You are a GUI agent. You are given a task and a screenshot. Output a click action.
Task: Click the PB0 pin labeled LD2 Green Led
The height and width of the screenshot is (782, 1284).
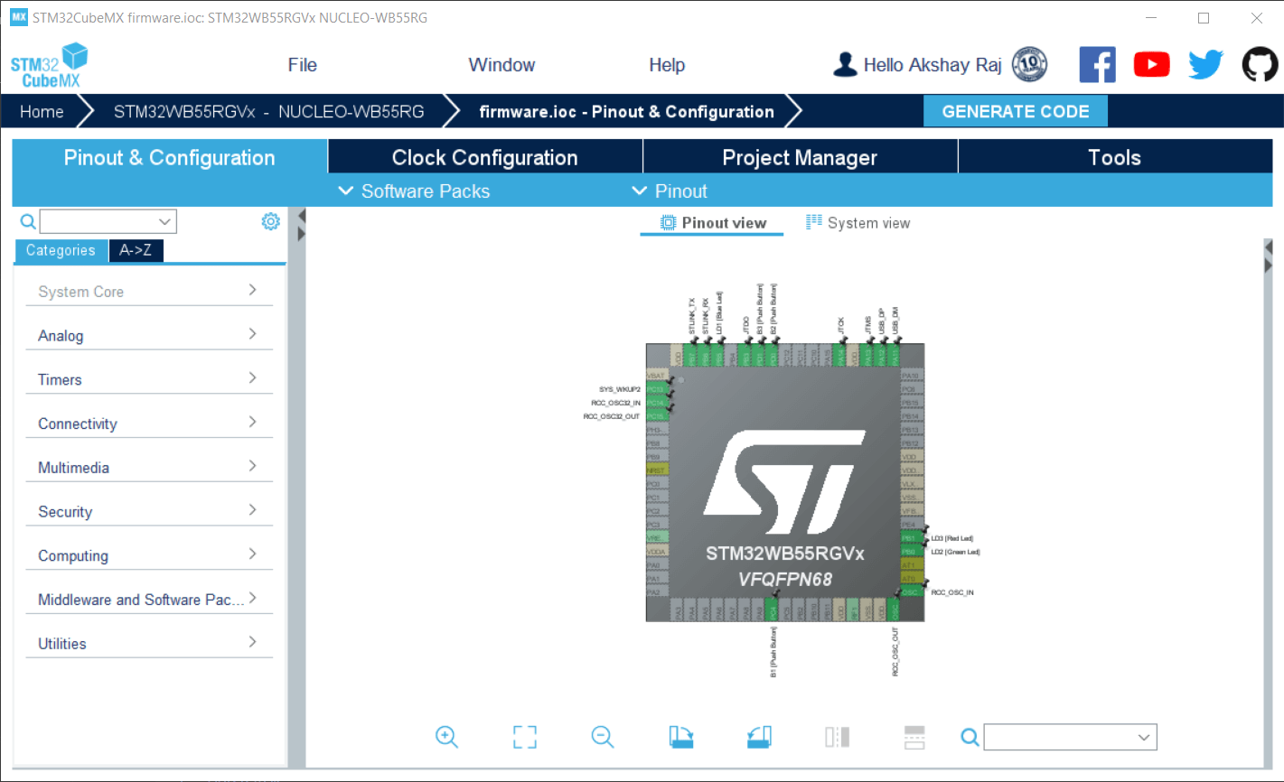point(911,552)
